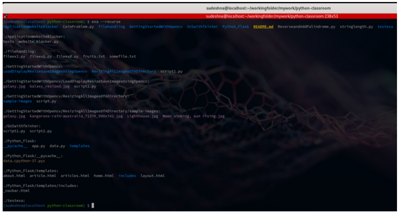The width and height of the screenshot is (399, 212).
Task: Select 'Moon sinking, sun rising.jpg' file name
Action: [194, 116]
